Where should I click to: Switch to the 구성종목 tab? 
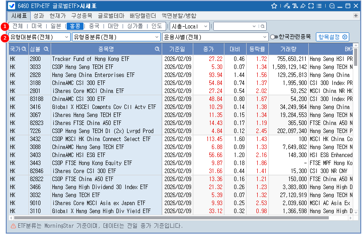82,16
